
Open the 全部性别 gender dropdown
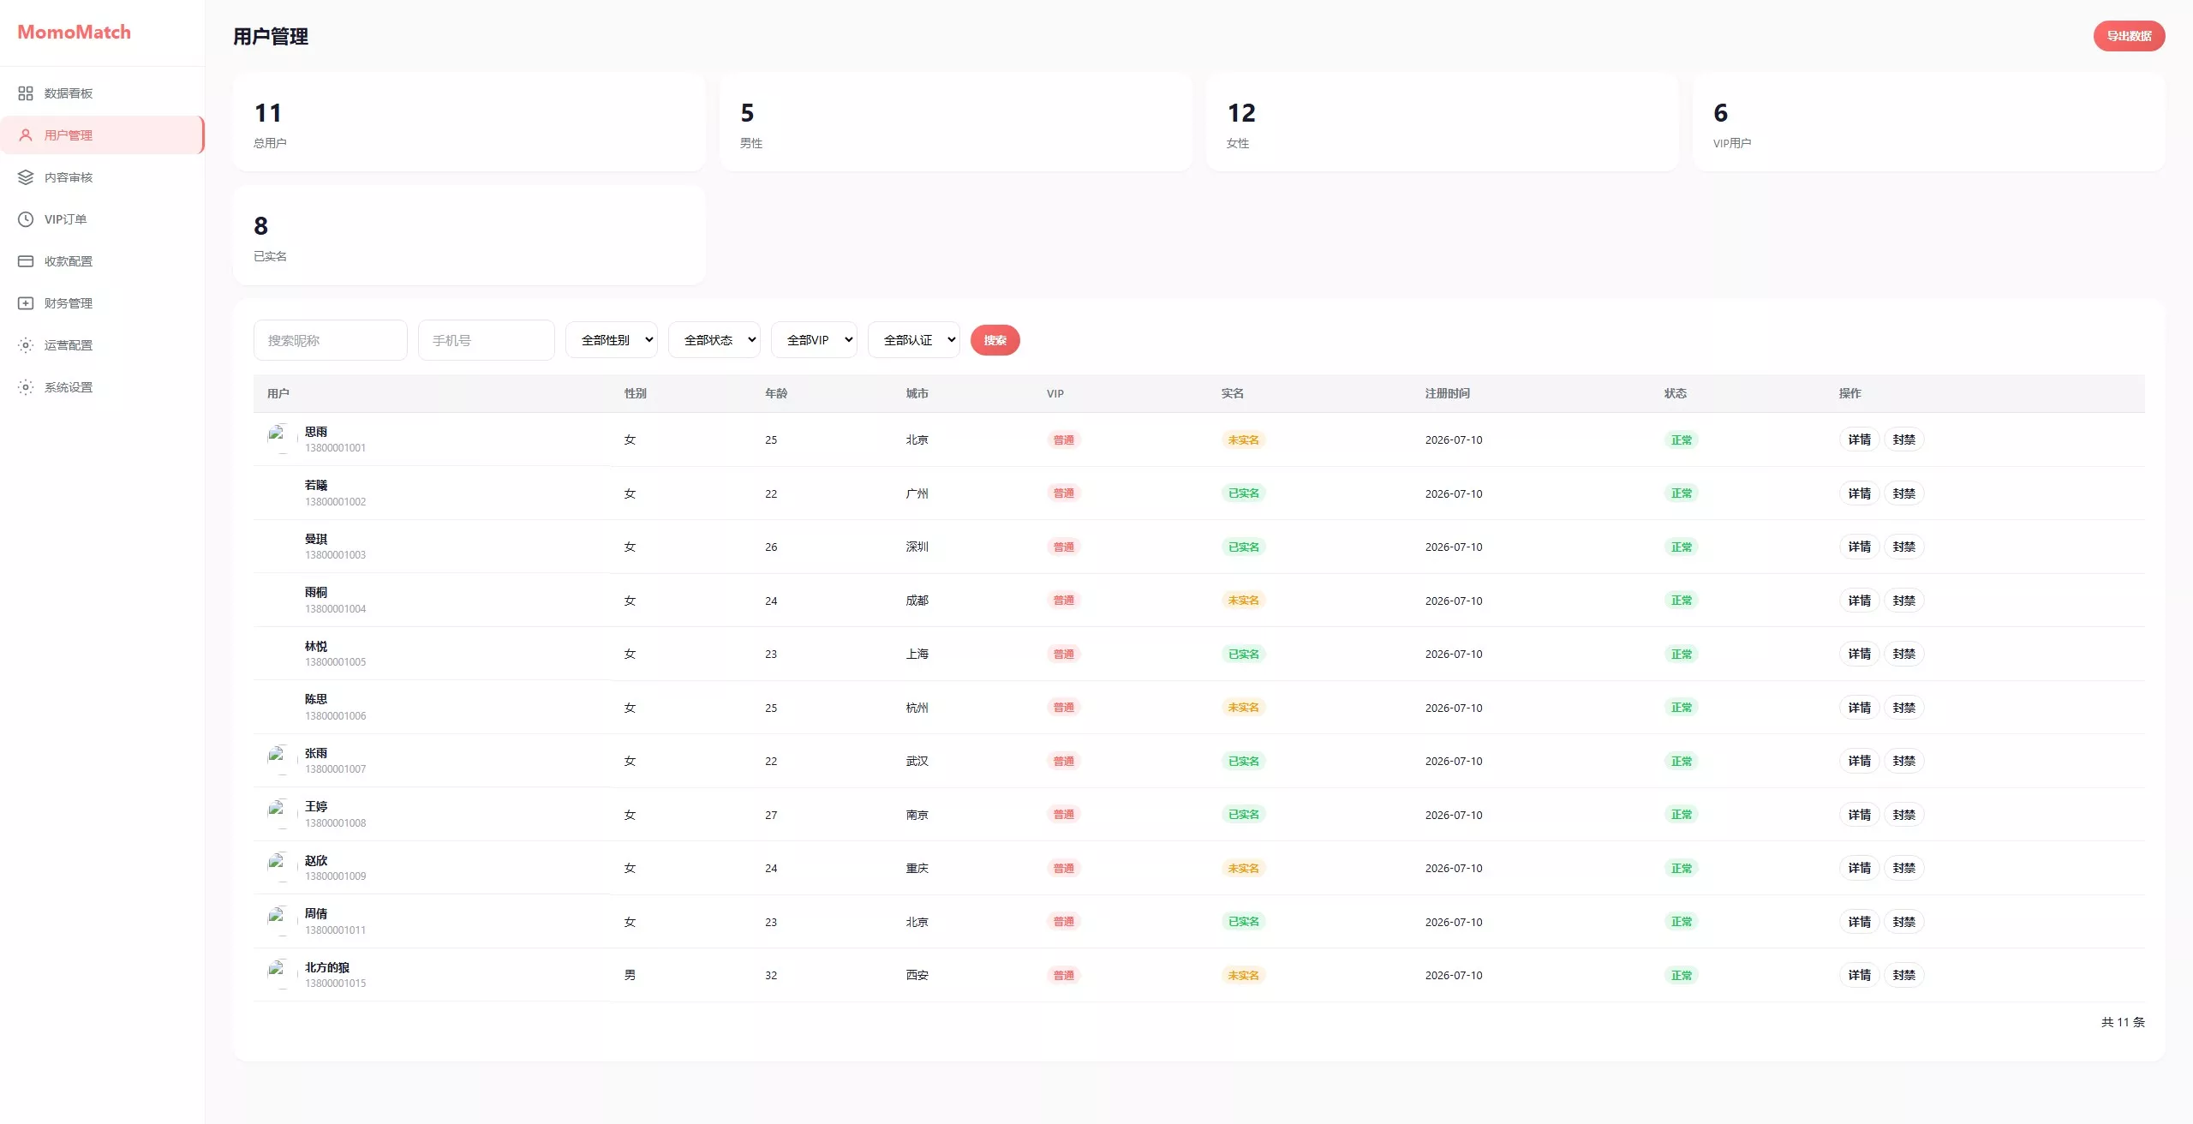(x=612, y=340)
